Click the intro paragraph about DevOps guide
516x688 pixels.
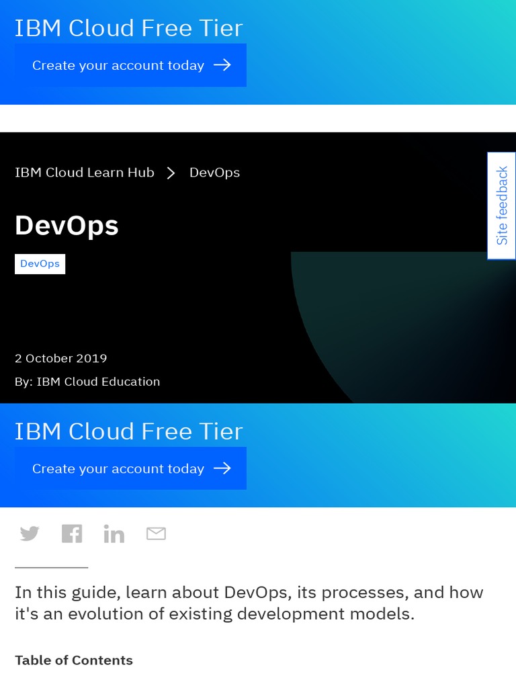(249, 603)
